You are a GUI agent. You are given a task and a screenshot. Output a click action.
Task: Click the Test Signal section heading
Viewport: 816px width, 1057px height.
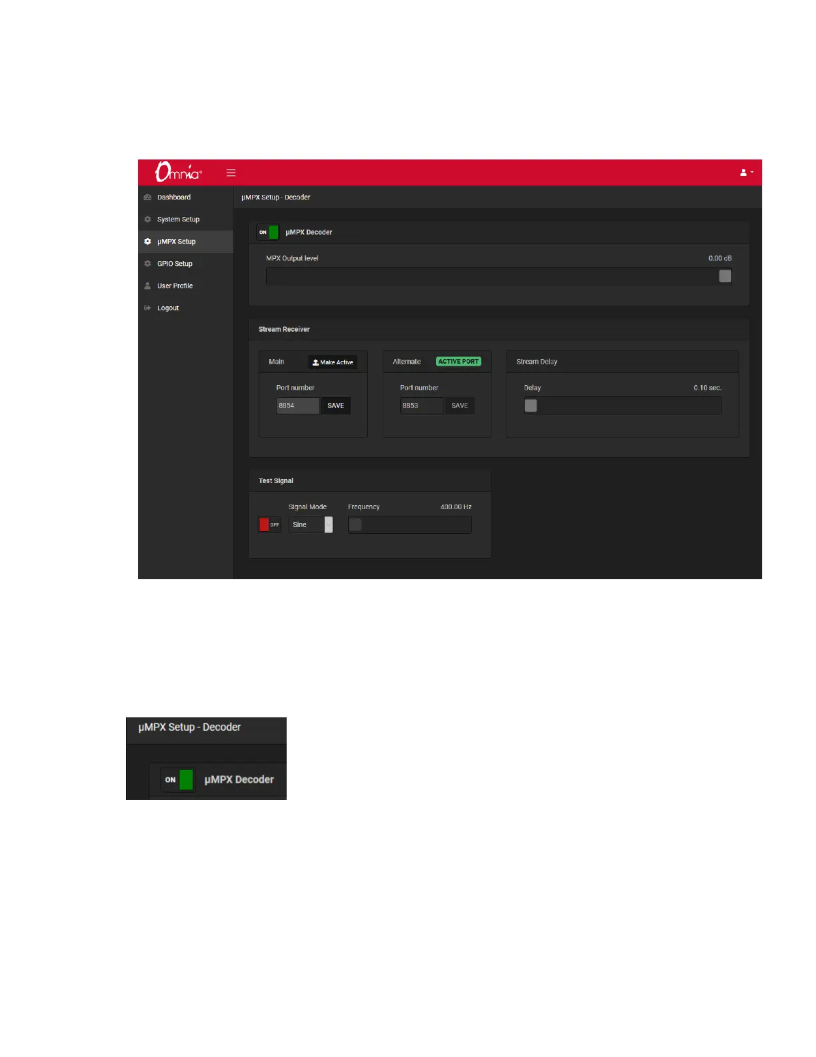[x=276, y=481]
